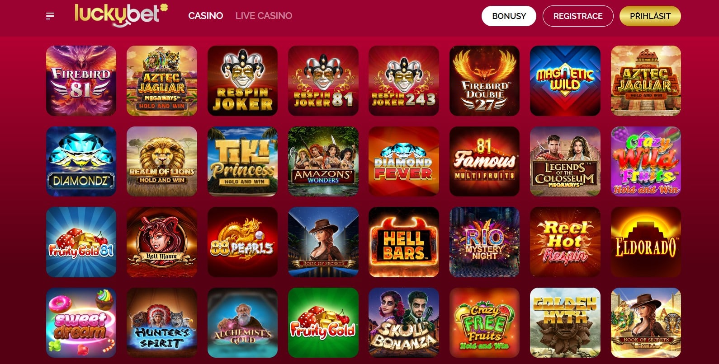The image size is (719, 364).
Task: Switch to the CASINO tab
Action: click(x=206, y=16)
